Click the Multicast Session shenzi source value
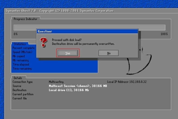Viewport: 178px width, 119px height. click(78, 86)
